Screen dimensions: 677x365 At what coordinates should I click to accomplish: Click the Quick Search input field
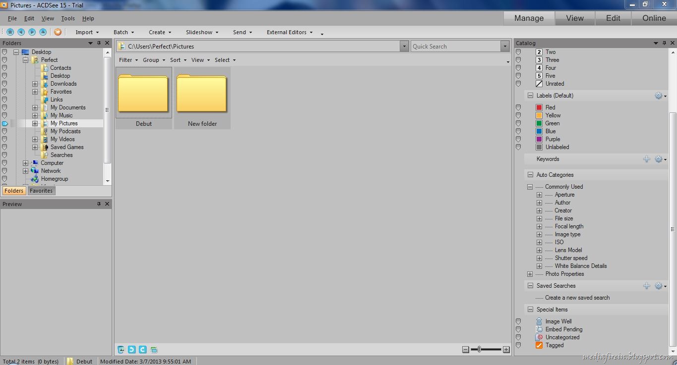click(x=456, y=47)
